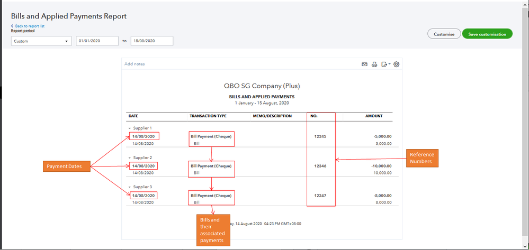Collapse the Supplier 2 group
Screen dimensions: 529x250
[129, 158]
